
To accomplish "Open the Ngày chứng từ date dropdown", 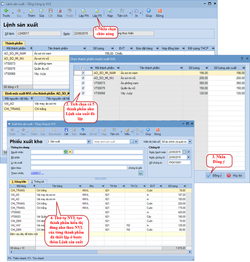I will click(189, 157).
